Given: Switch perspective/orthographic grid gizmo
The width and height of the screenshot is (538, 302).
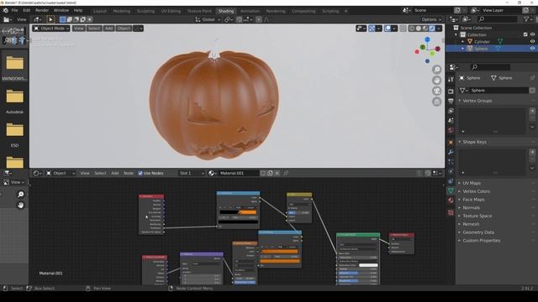Looking at the screenshot, I should (437, 102).
